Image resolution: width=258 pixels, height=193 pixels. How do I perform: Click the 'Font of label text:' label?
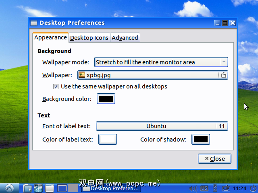(x=67, y=126)
